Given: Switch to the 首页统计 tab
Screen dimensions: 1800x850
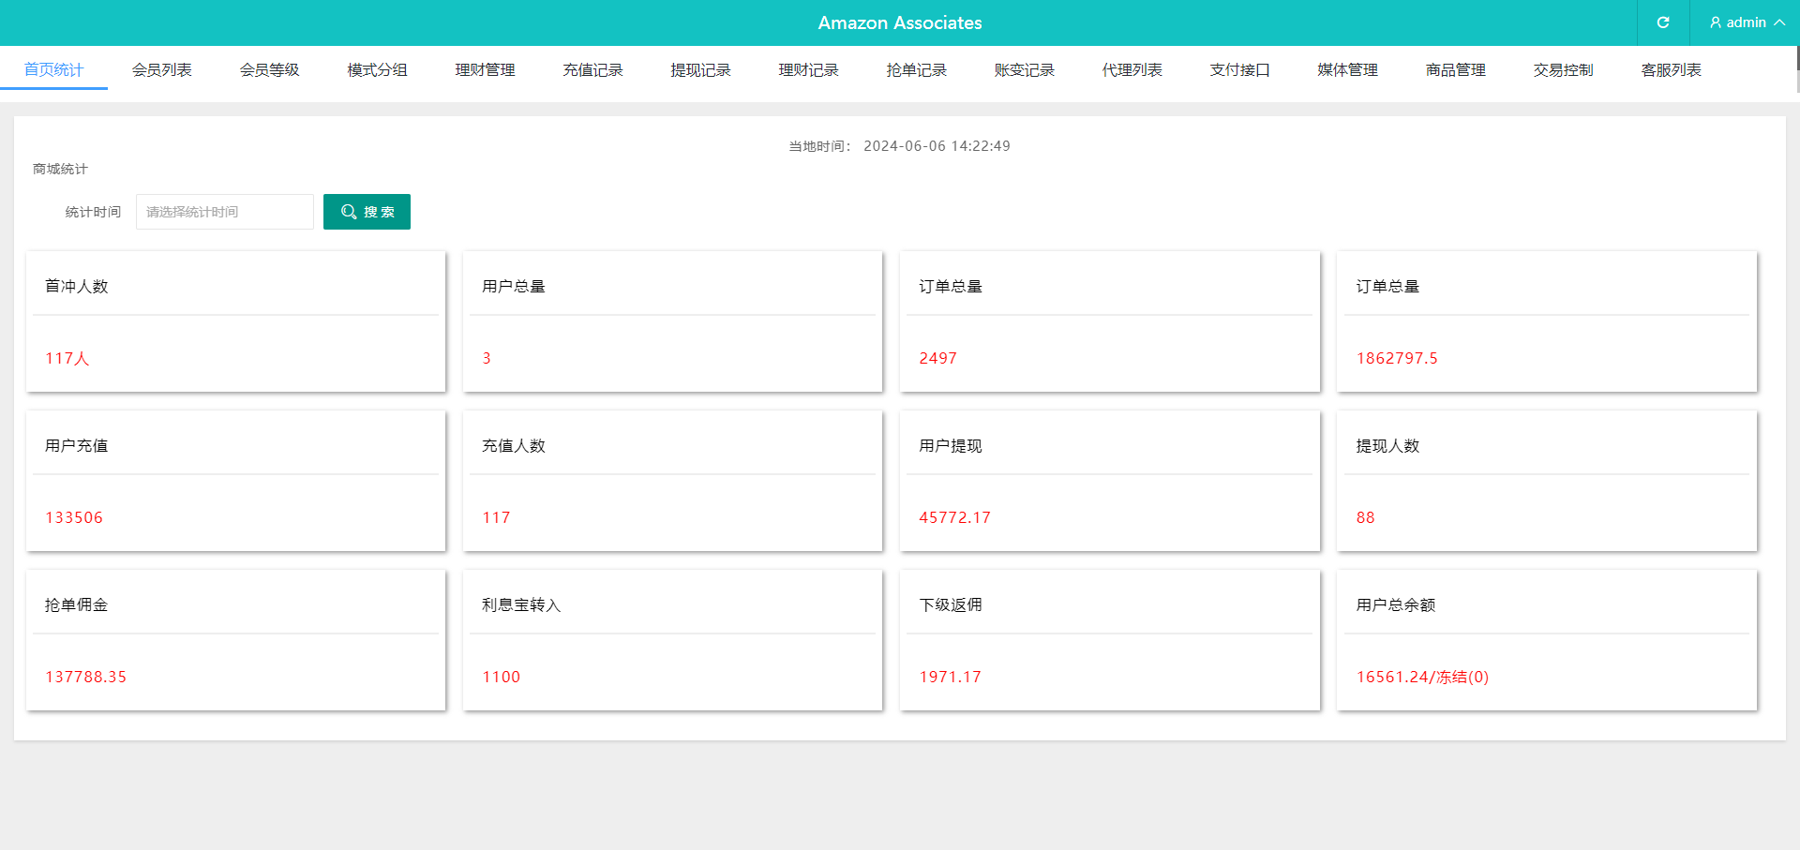Looking at the screenshot, I should click(x=53, y=70).
